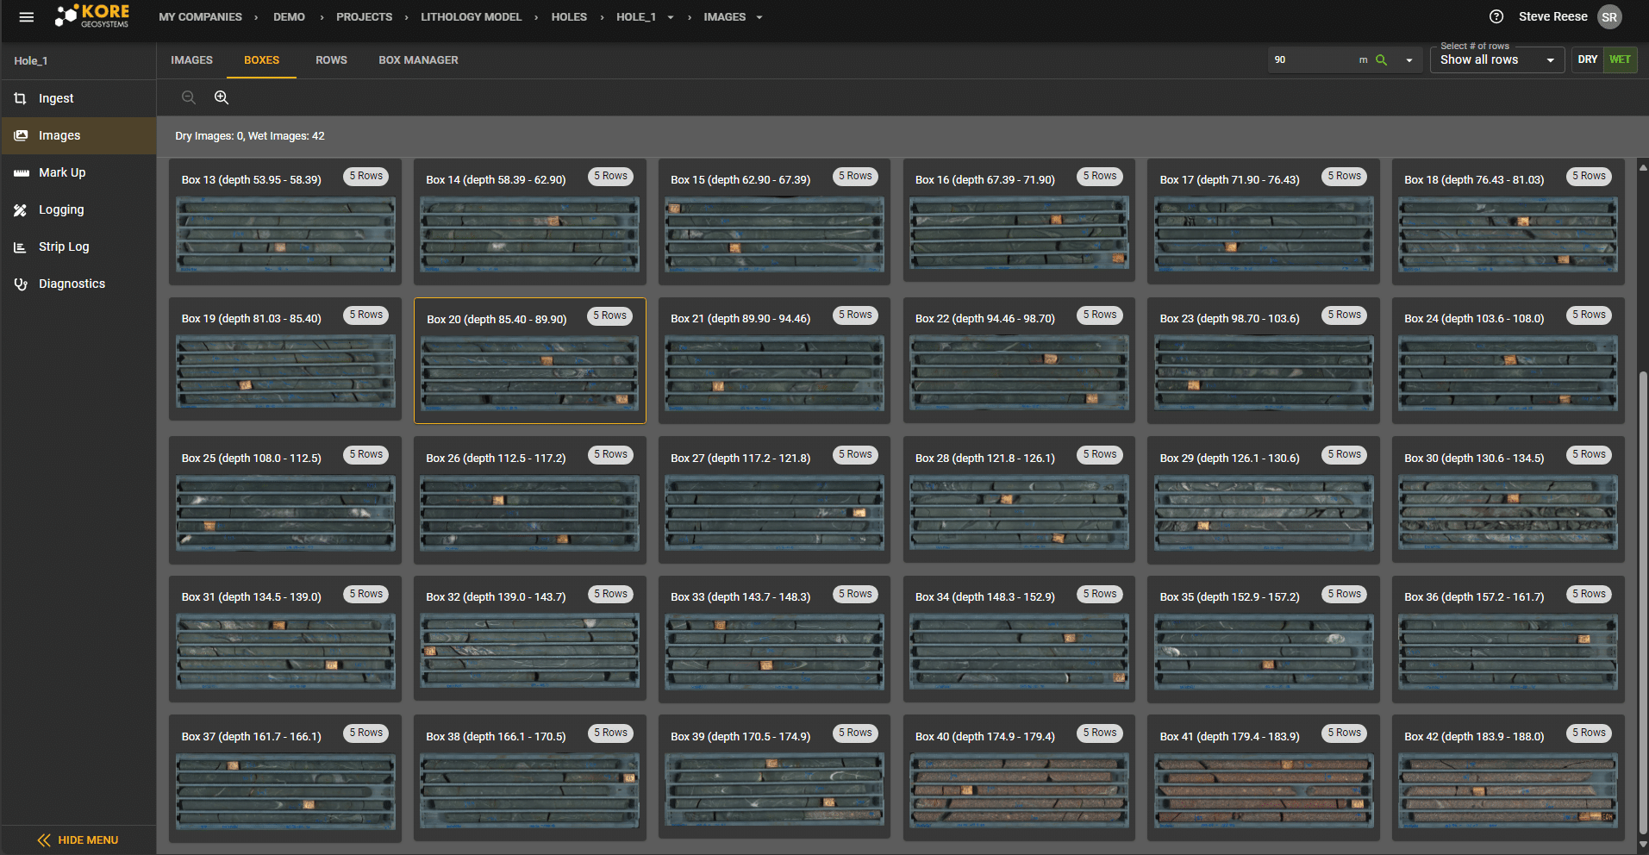Image resolution: width=1649 pixels, height=855 pixels.
Task: Click Box 22 depth title text
Action: 984,319
